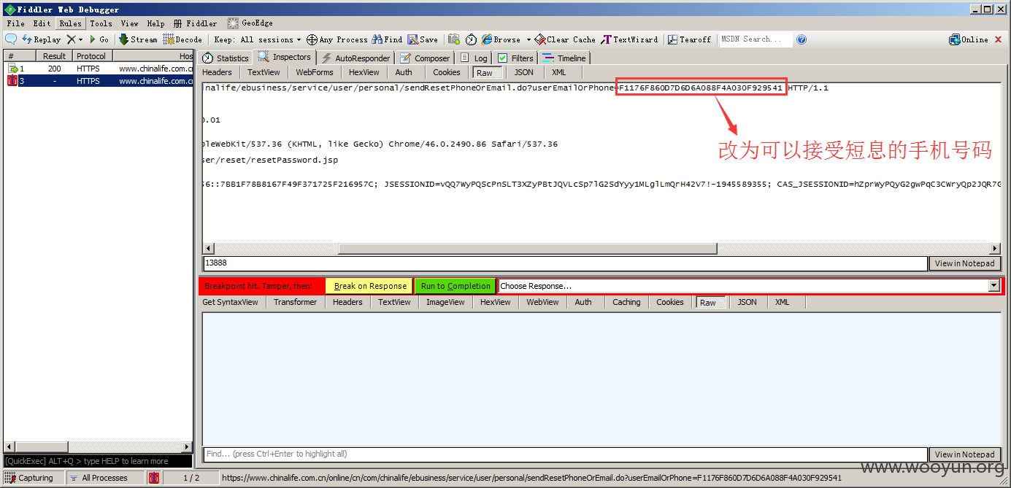Screen dimensions: 1011x488
Task: Click the timer clock toolbar icon
Action: click(471, 39)
